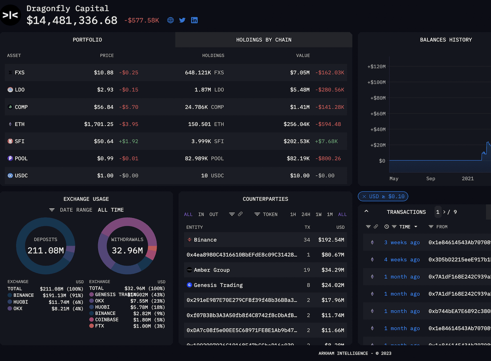Click Ethereum icon on '3 weeks ago' row
This screenshot has height=361, width=491.
tap(372, 242)
